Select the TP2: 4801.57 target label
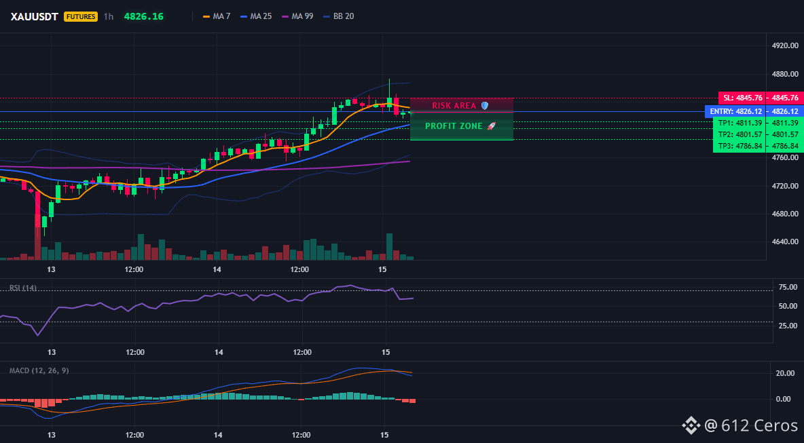 point(739,135)
